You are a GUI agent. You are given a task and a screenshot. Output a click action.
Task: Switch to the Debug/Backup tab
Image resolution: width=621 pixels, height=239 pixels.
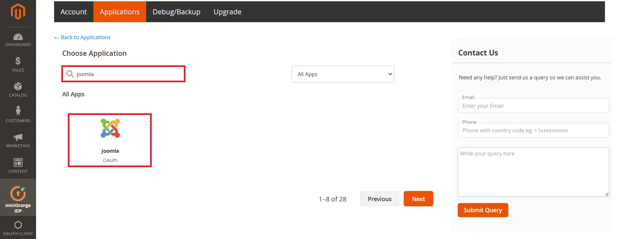[177, 12]
